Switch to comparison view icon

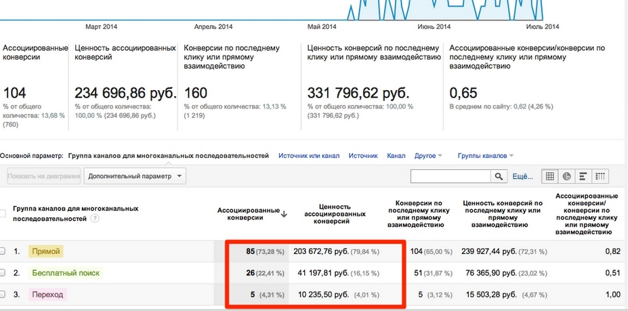pos(600,176)
